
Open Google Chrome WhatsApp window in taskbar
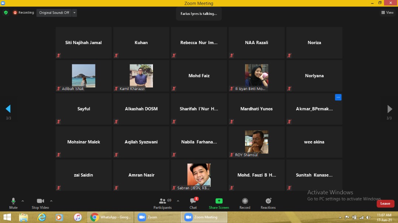point(111,217)
